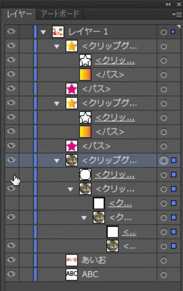Toggle visibility of the ABC layer
Image resolution: width=183 pixels, height=291 pixels.
pyautogui.click(x=11, y=274)
